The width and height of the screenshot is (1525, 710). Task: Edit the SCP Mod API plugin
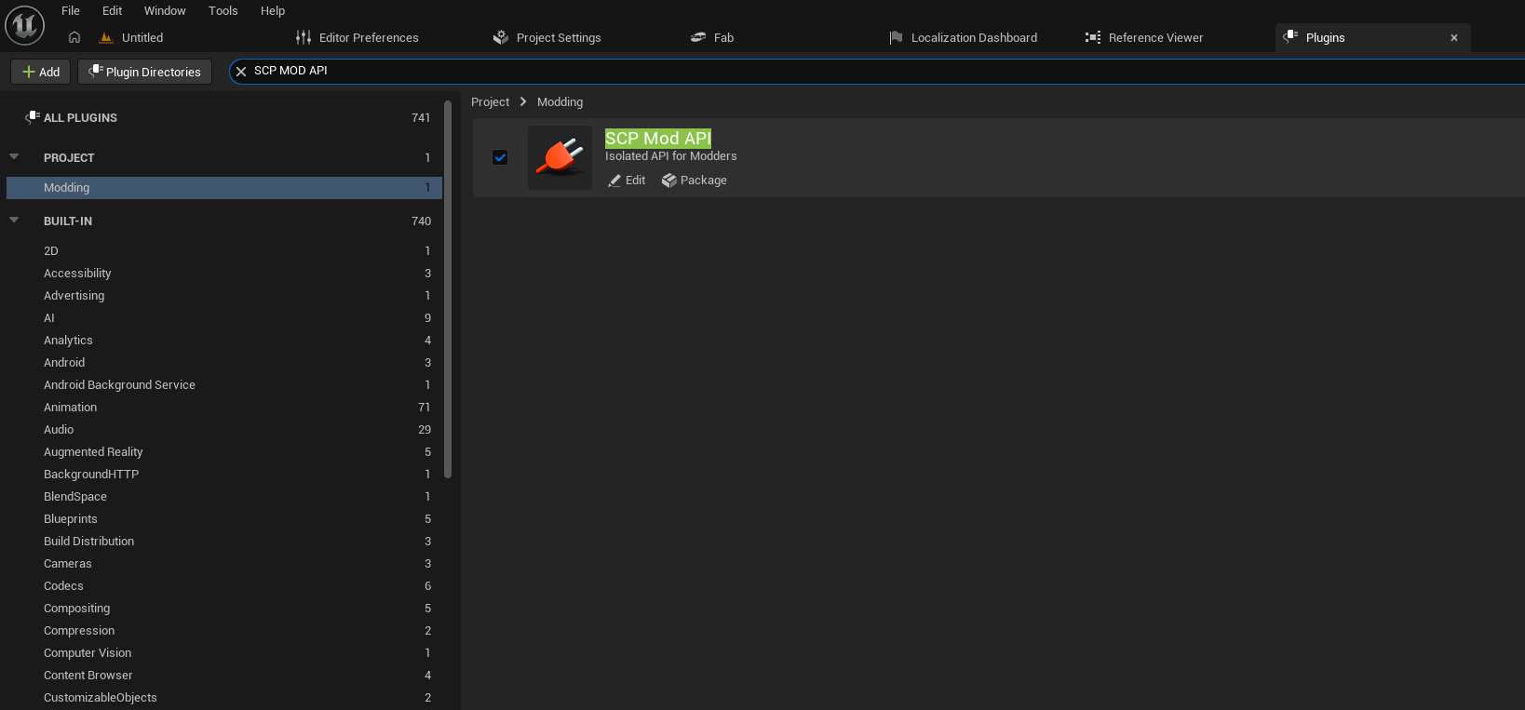(x=627, y=181)
